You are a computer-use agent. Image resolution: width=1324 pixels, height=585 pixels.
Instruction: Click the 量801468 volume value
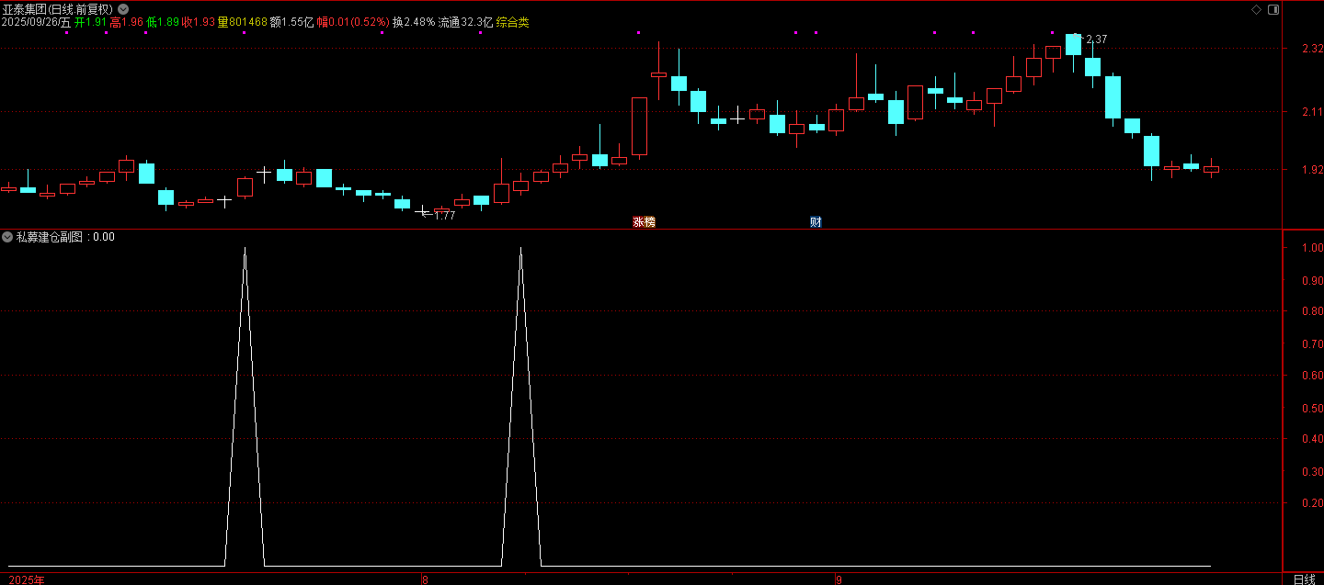tap(243, 22)
